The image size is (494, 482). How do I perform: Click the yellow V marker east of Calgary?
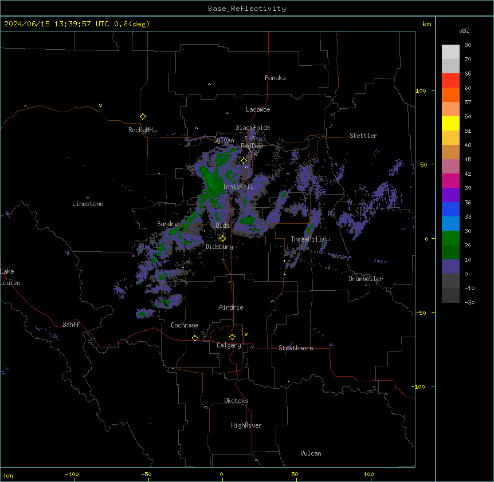(x=246, y=334)
